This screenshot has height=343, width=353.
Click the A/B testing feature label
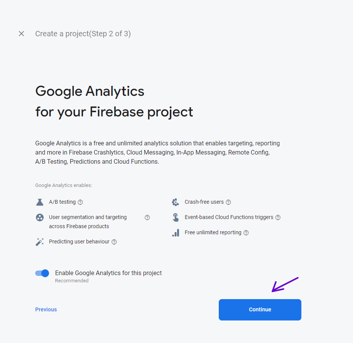62,202
